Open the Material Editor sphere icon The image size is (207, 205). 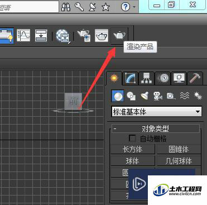click(x=62, y=35)
